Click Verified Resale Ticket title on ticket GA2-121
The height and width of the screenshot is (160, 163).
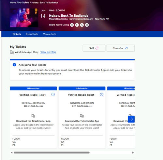32,95
